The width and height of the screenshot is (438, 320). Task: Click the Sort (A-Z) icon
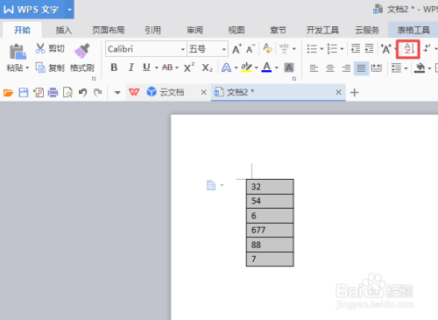tap(408, 49)
